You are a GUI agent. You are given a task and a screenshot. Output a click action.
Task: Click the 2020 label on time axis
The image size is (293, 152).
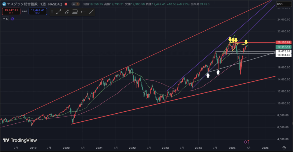click(x=66, y=148)
